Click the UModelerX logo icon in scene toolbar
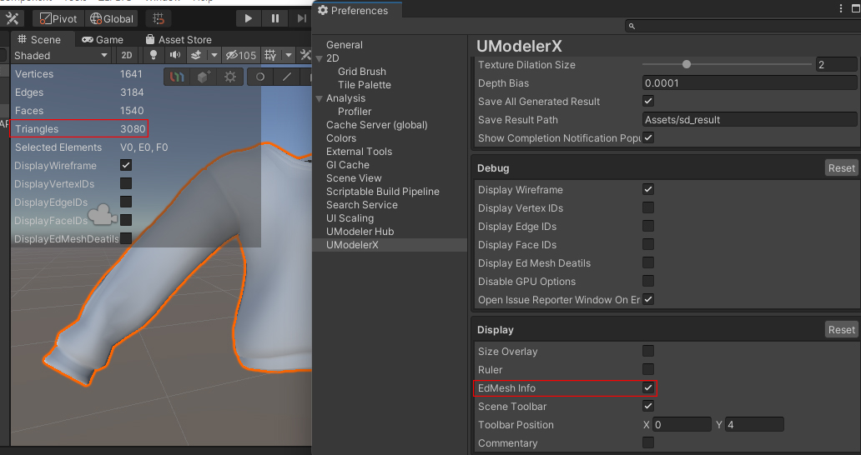The width and height of the screenshot is (861, 455). pyautogui.click(x=177, y=77)
